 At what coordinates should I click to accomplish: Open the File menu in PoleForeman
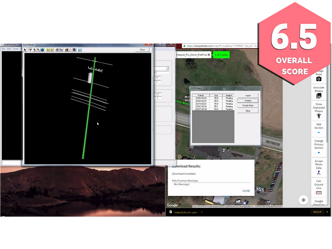pos(3,49)
